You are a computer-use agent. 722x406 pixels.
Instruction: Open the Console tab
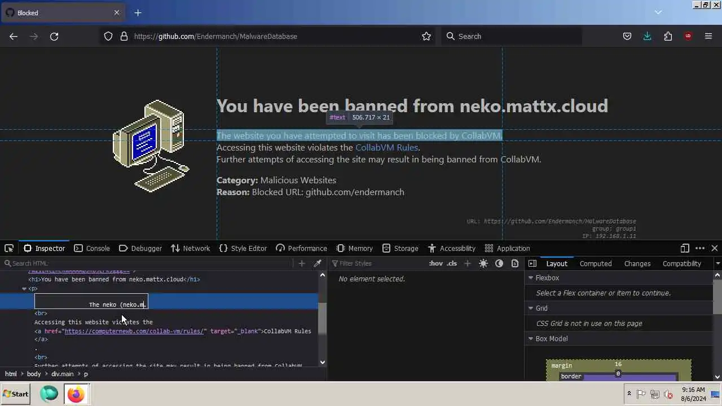point(92,248)
